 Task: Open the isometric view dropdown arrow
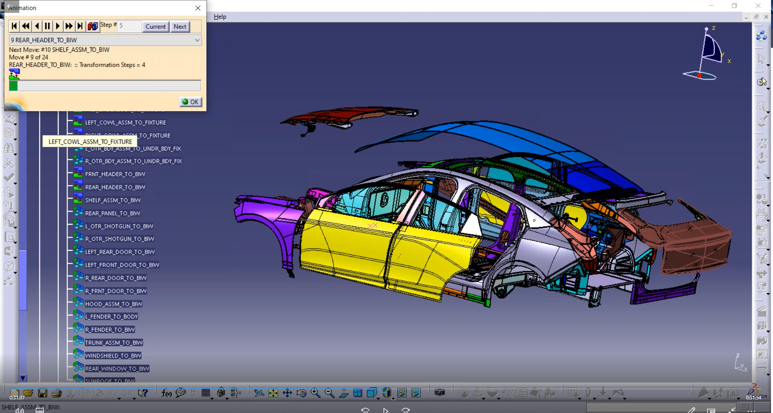(378, 399)
